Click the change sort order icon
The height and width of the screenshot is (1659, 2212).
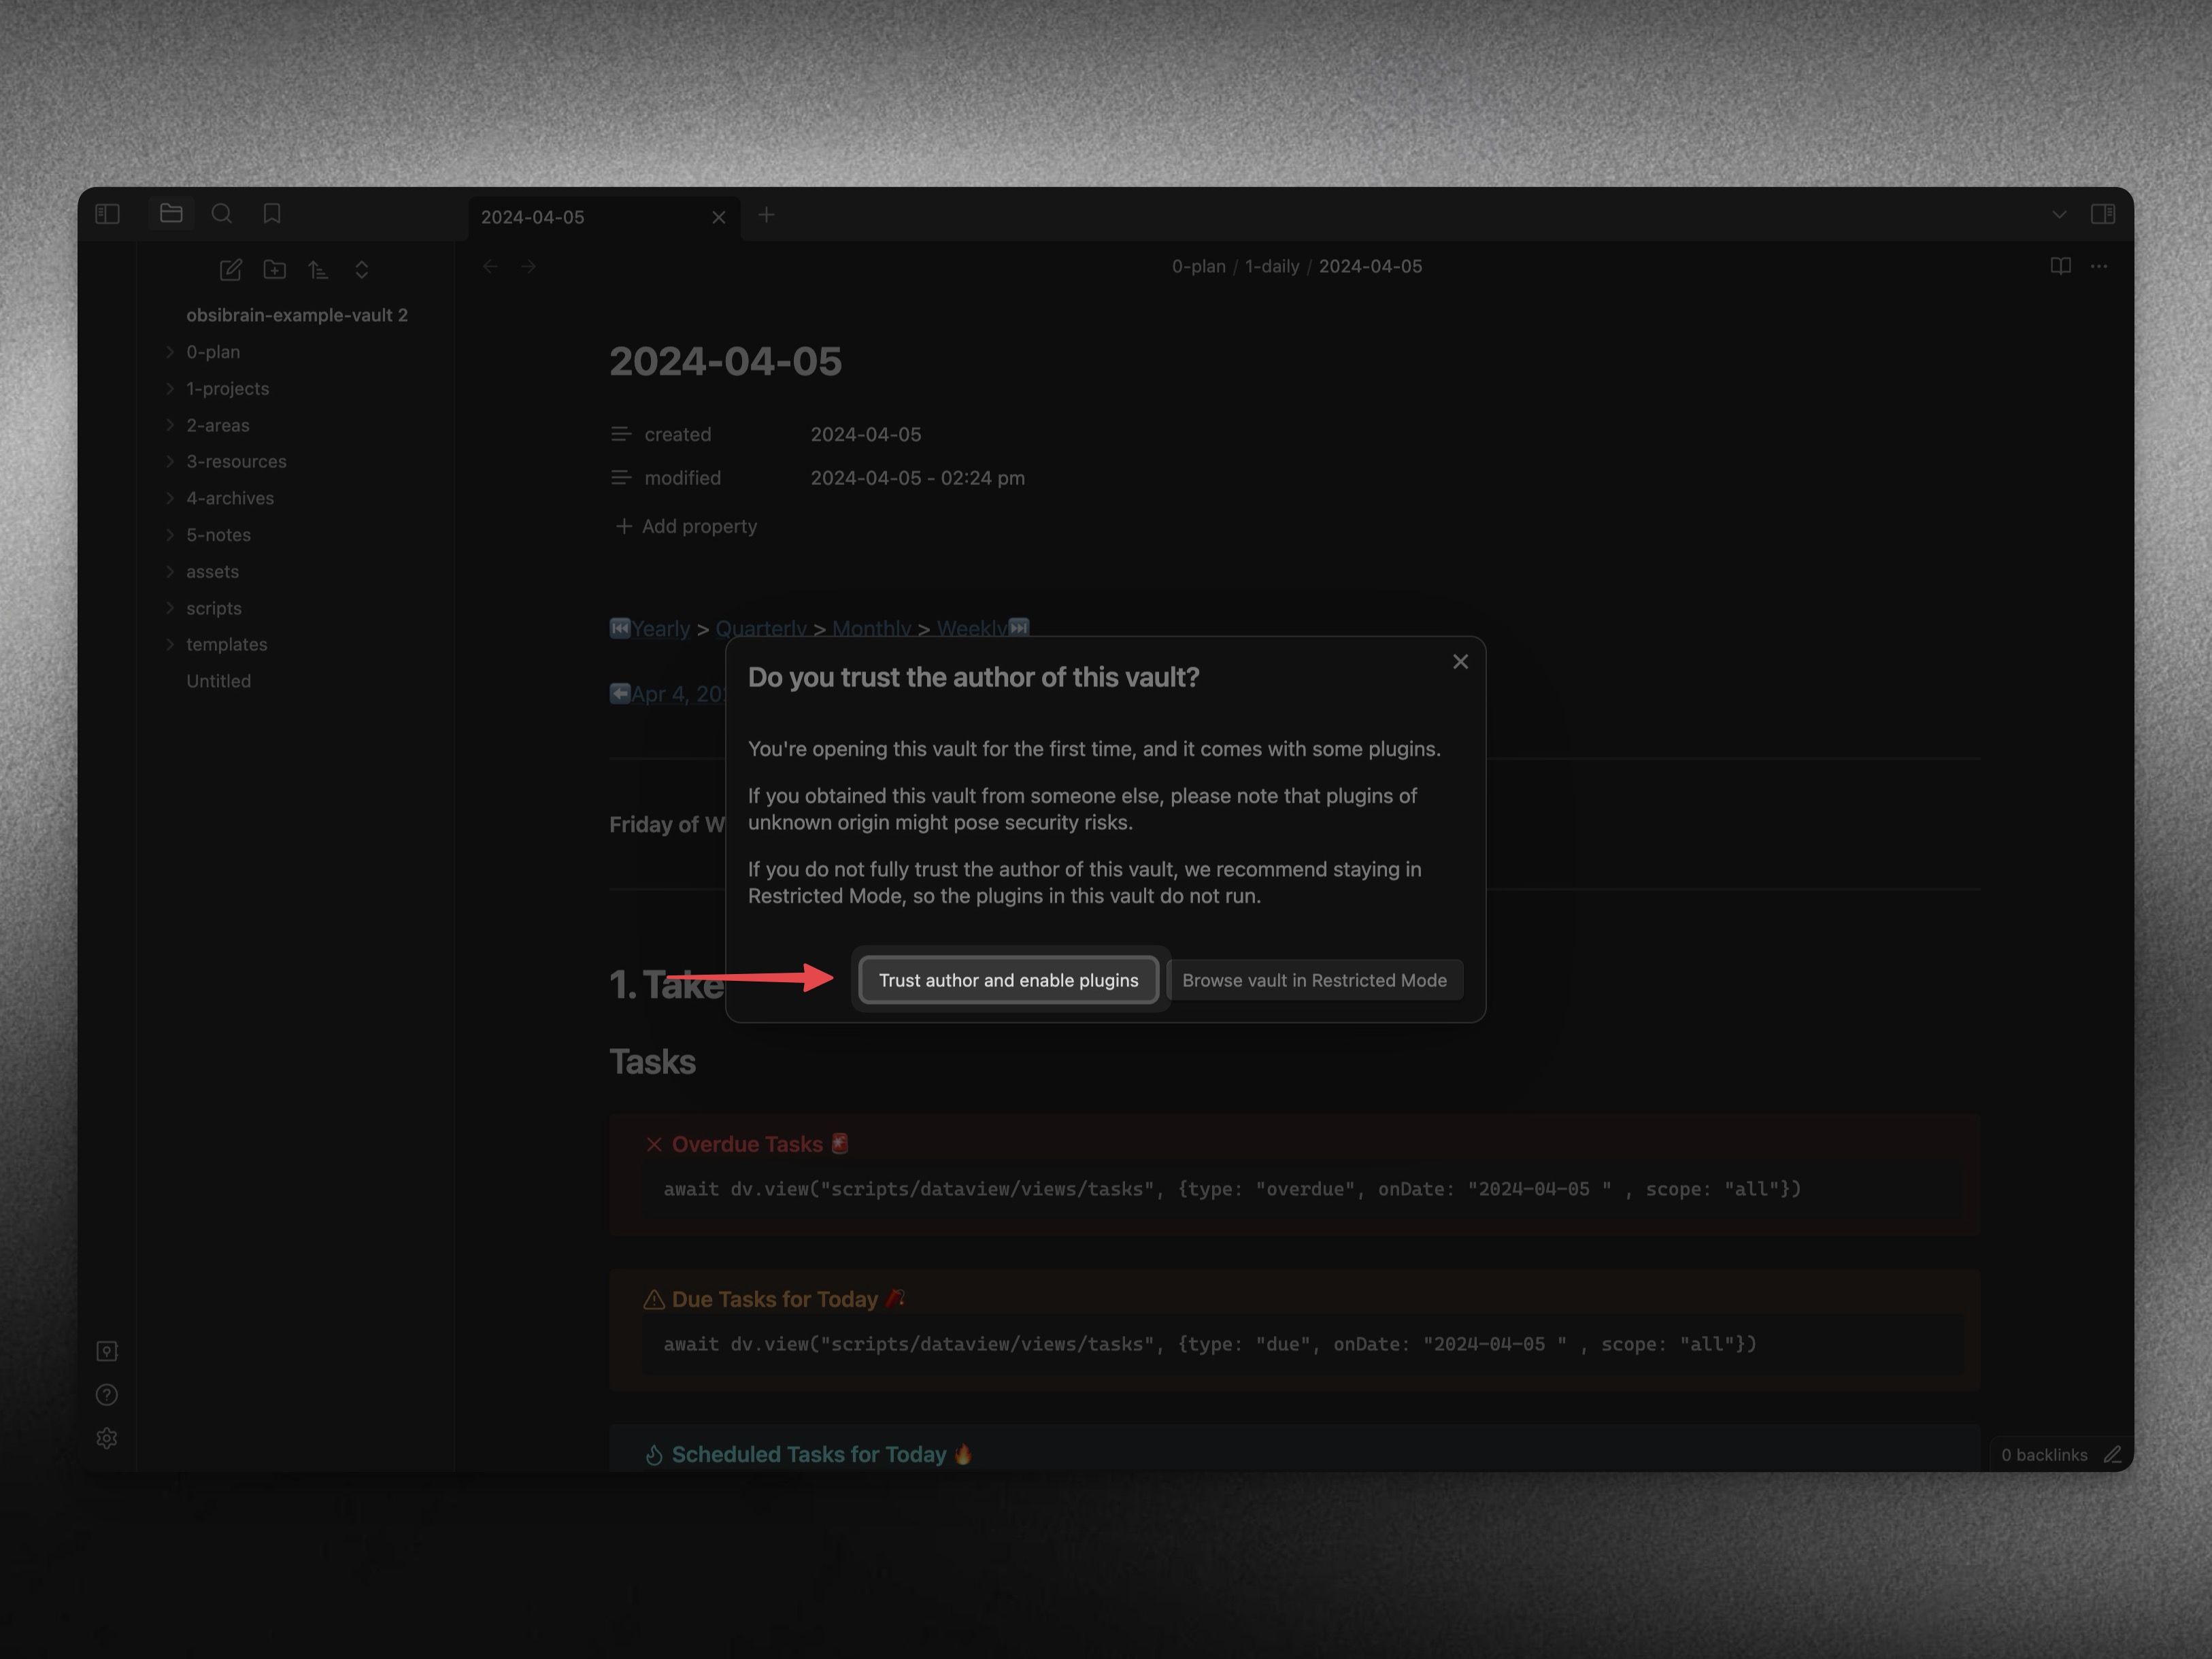(x=318, y=269)
